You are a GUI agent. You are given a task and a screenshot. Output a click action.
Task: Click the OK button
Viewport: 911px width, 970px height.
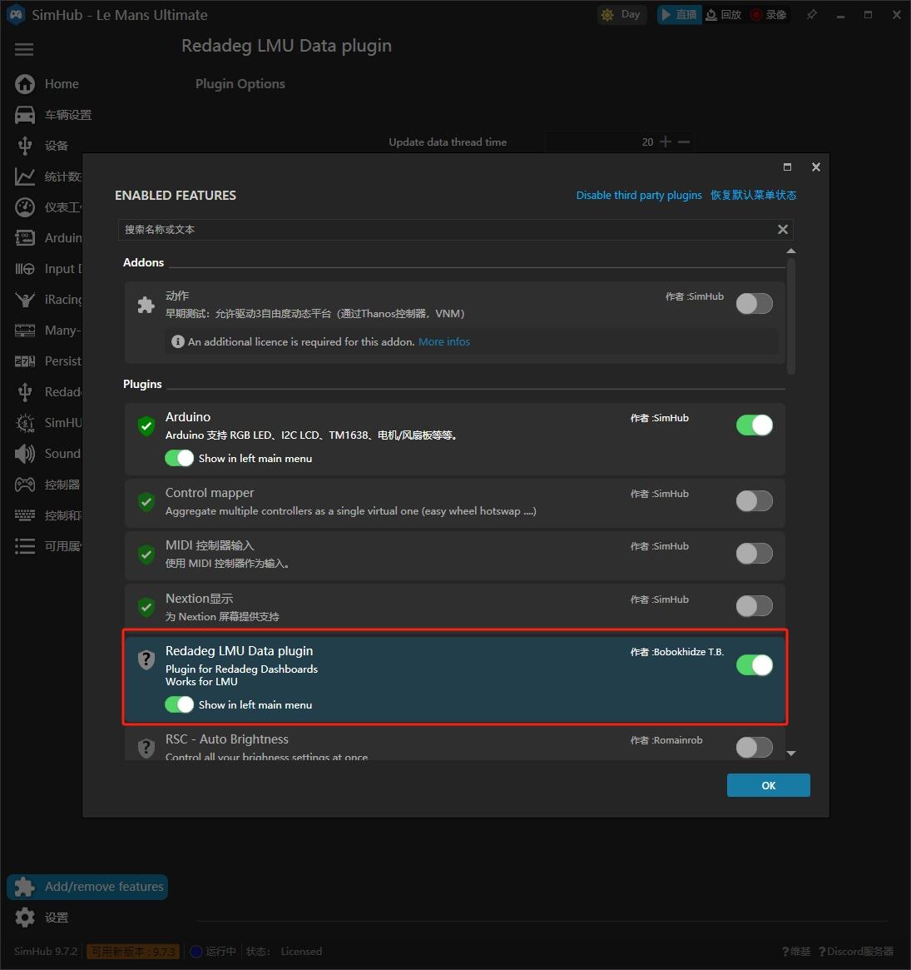click(x=768, y=785)
